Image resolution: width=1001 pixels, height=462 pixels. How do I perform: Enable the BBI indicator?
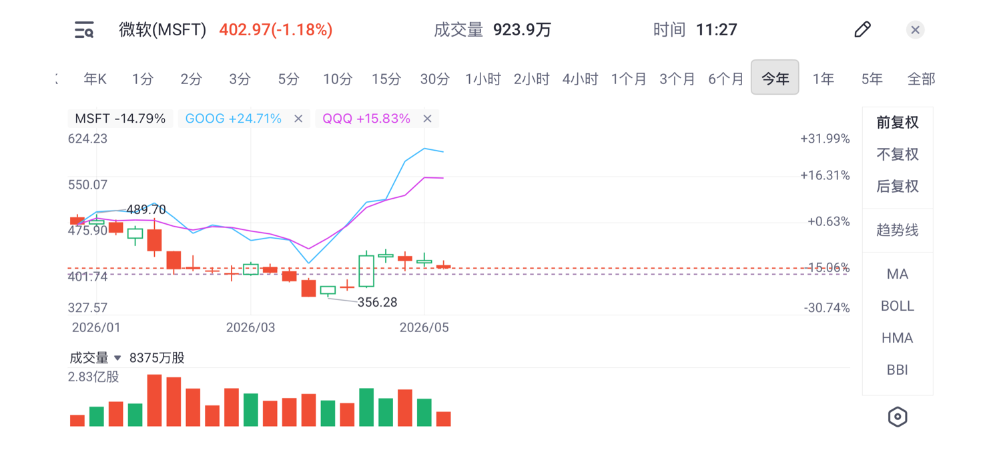point(898,370)
